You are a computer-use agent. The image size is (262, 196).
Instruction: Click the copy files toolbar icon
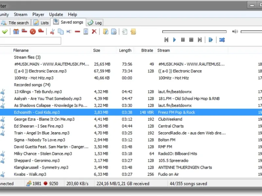pyautogui.click(x=61, y=32)
